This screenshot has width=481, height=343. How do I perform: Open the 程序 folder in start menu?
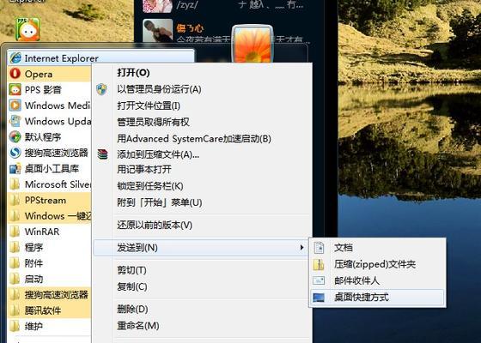tap(49, 248)
